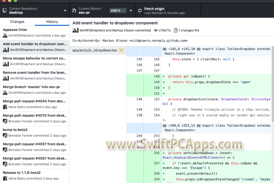Screen dimensions: 274x183
Task: Open the Current Branch dropdown arrow
Action: [131, 11]
